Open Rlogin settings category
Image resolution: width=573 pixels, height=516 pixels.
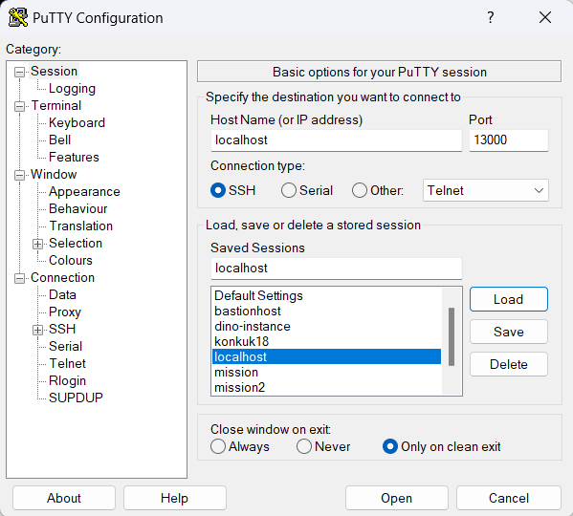tap(67, 380)
